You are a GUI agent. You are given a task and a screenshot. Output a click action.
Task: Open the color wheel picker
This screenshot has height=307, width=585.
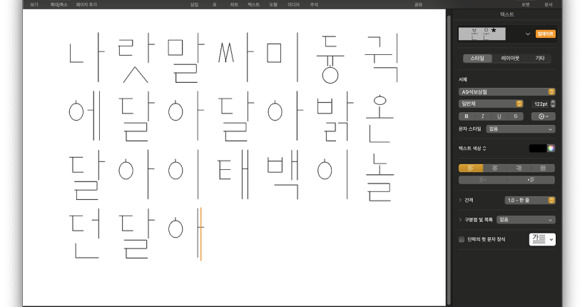pyautogui.click(x=551, y=149)
